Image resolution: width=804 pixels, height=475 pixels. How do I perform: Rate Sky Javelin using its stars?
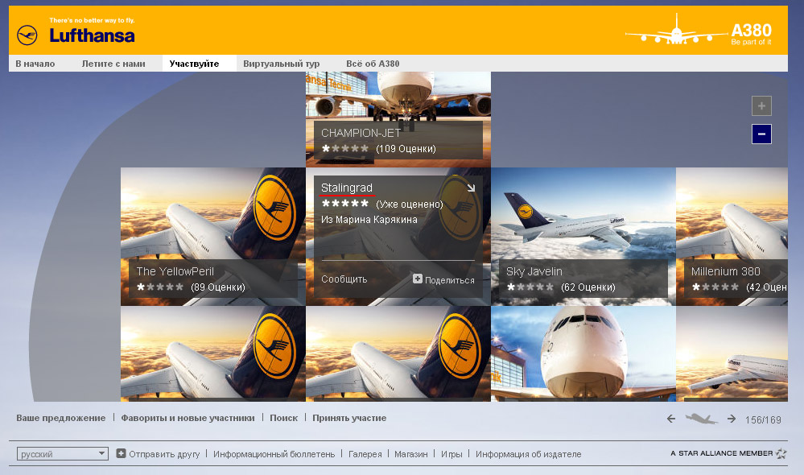[x=530, y=287]
